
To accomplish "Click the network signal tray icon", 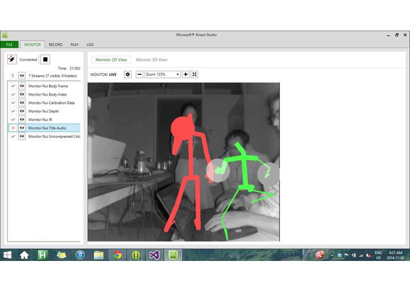I will coord(361,256).
